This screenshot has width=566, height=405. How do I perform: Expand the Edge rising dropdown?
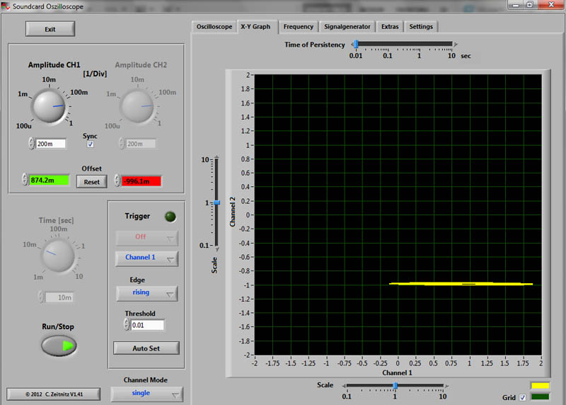pos(146,292)
